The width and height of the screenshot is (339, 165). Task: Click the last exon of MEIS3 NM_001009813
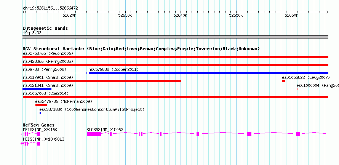pos(38,144)
